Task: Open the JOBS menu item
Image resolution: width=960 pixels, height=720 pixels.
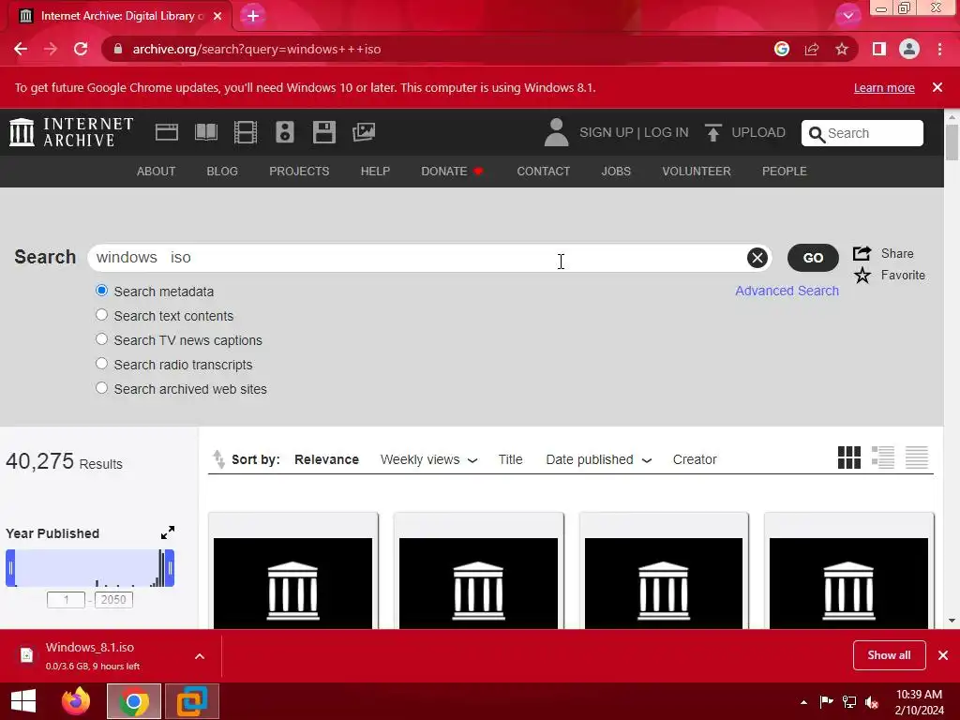Action: click(616, 172)
